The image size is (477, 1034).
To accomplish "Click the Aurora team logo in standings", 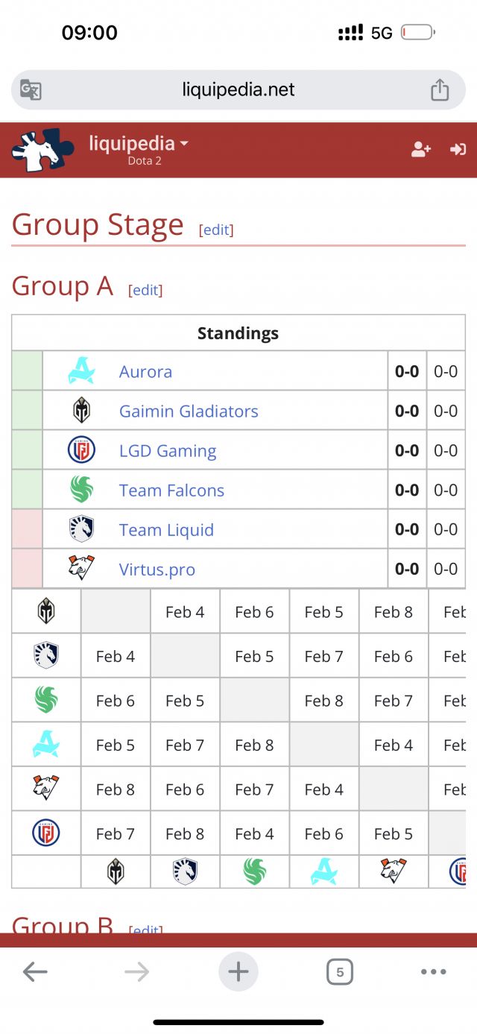I will 81,371.
